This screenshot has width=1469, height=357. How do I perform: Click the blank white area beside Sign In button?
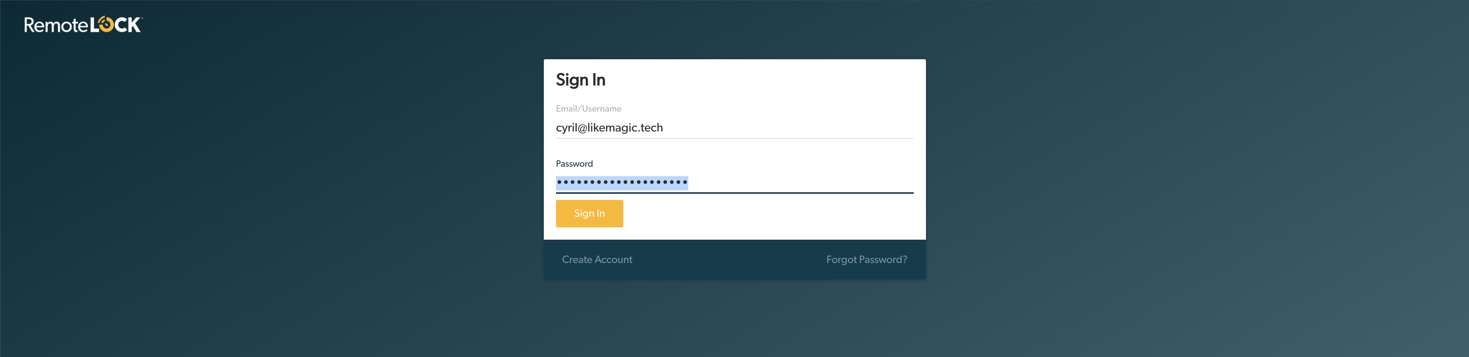point(770,214)
